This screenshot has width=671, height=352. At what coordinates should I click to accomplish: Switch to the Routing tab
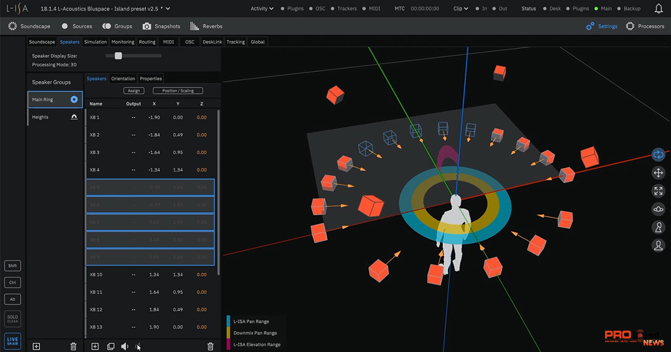(x=147, y=42)
